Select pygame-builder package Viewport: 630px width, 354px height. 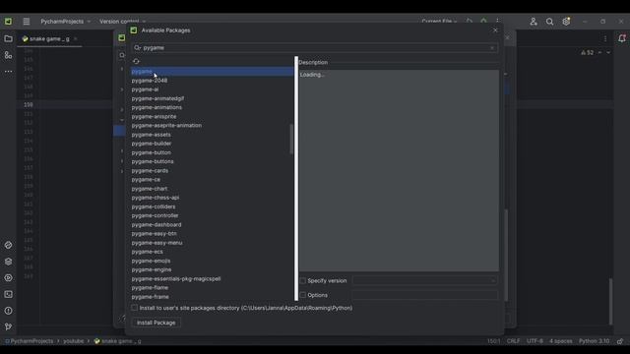(x=213, y=144)
